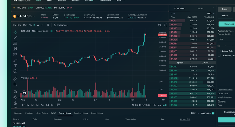Enable the Take Profit / Stop checkbox

tap(219, 56)
